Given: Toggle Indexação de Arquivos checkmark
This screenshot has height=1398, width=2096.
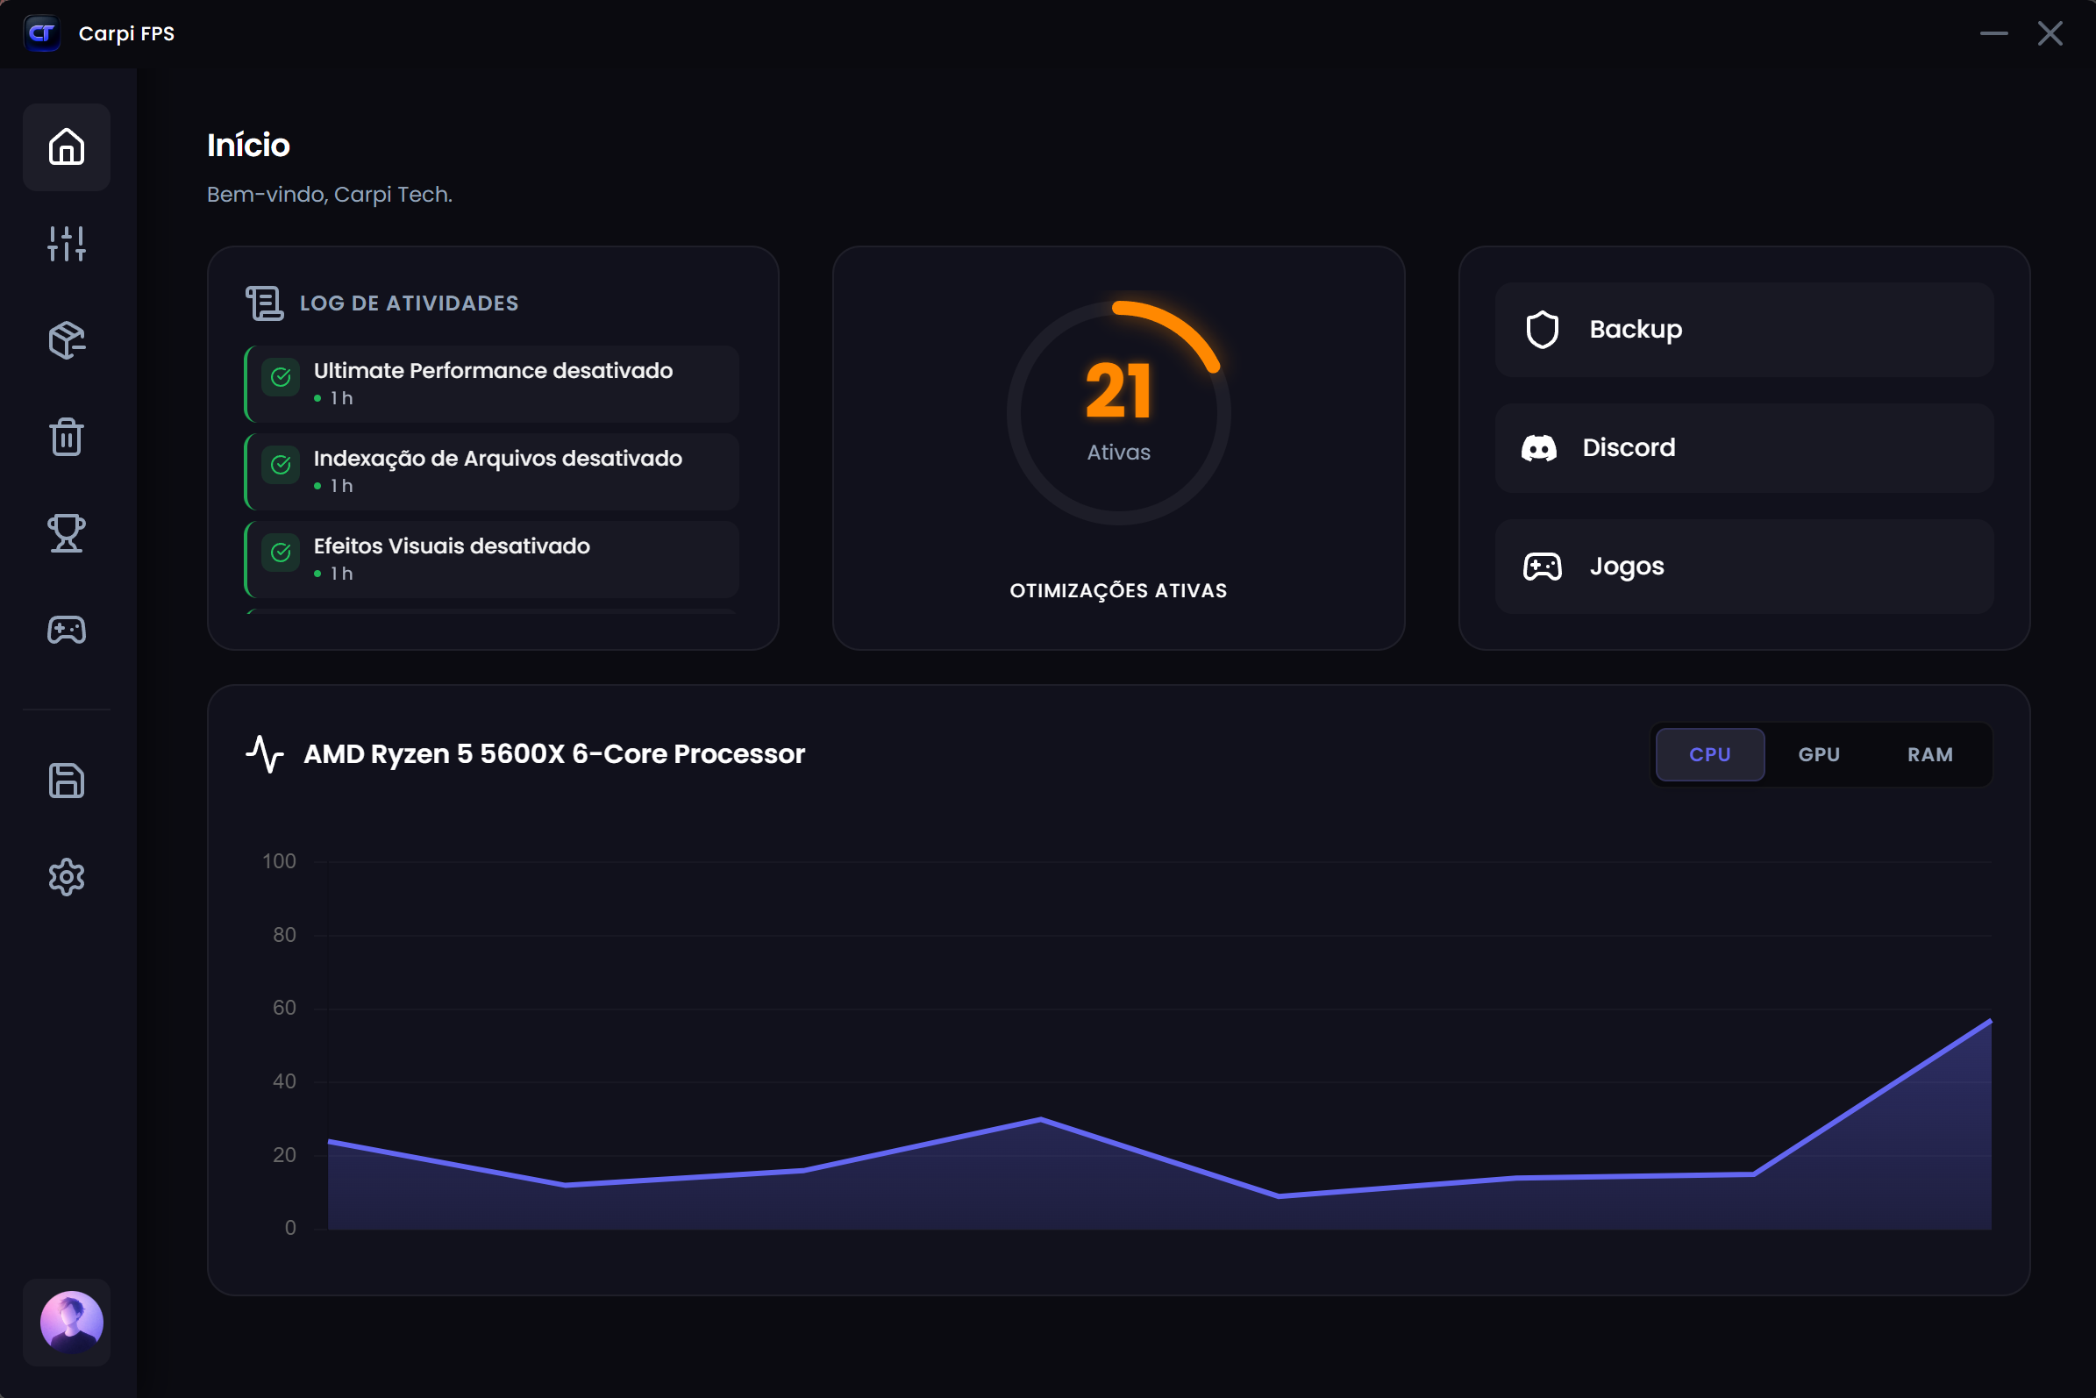Looking at the screenshot, I should [x=280, y=465].
